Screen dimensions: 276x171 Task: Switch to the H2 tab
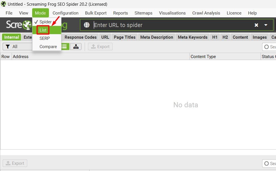[225, 37]
